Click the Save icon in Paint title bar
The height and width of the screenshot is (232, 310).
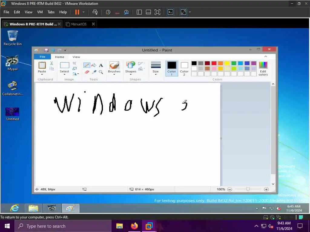(x=46, y=50)
